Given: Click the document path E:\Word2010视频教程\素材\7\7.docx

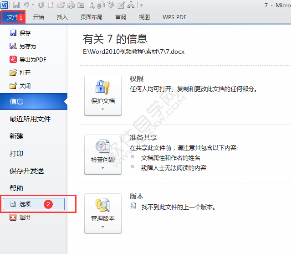Looking at the screenshot, I should pos(133,52).
